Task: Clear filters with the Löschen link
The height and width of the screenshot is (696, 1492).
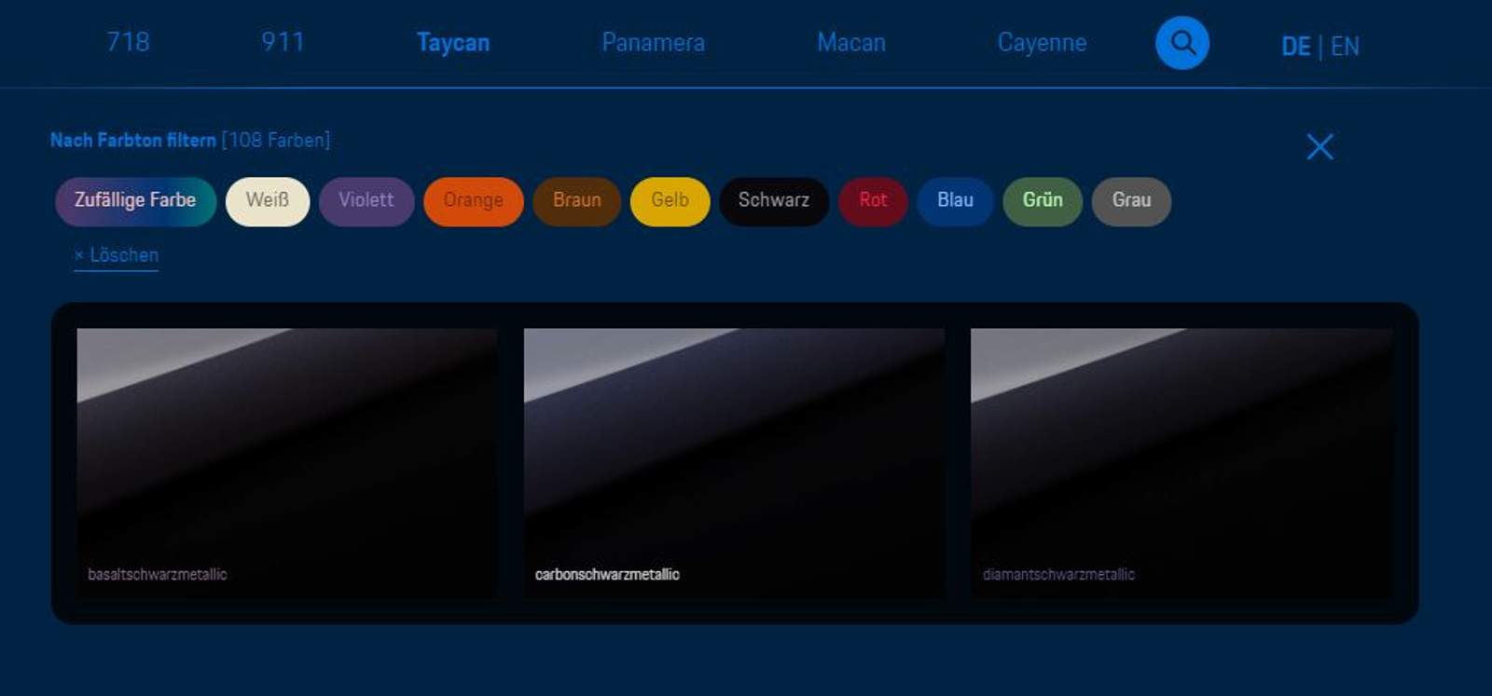Action: [117, 255]
